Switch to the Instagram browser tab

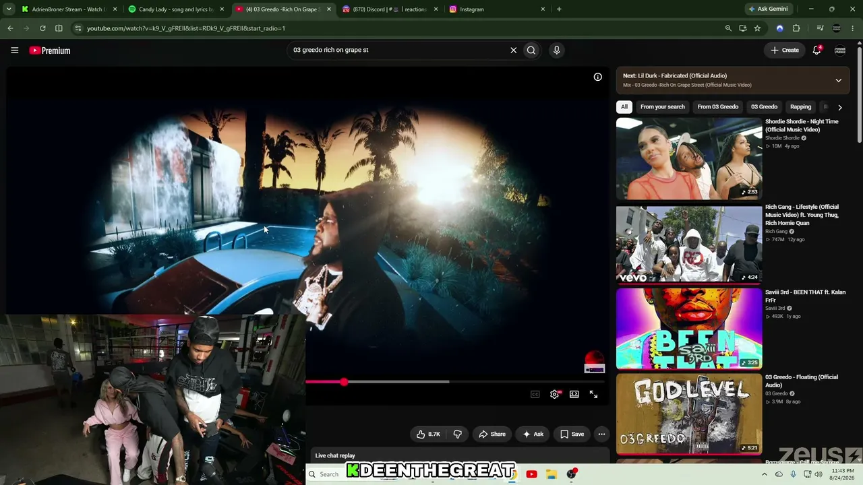tap(497, 9)
